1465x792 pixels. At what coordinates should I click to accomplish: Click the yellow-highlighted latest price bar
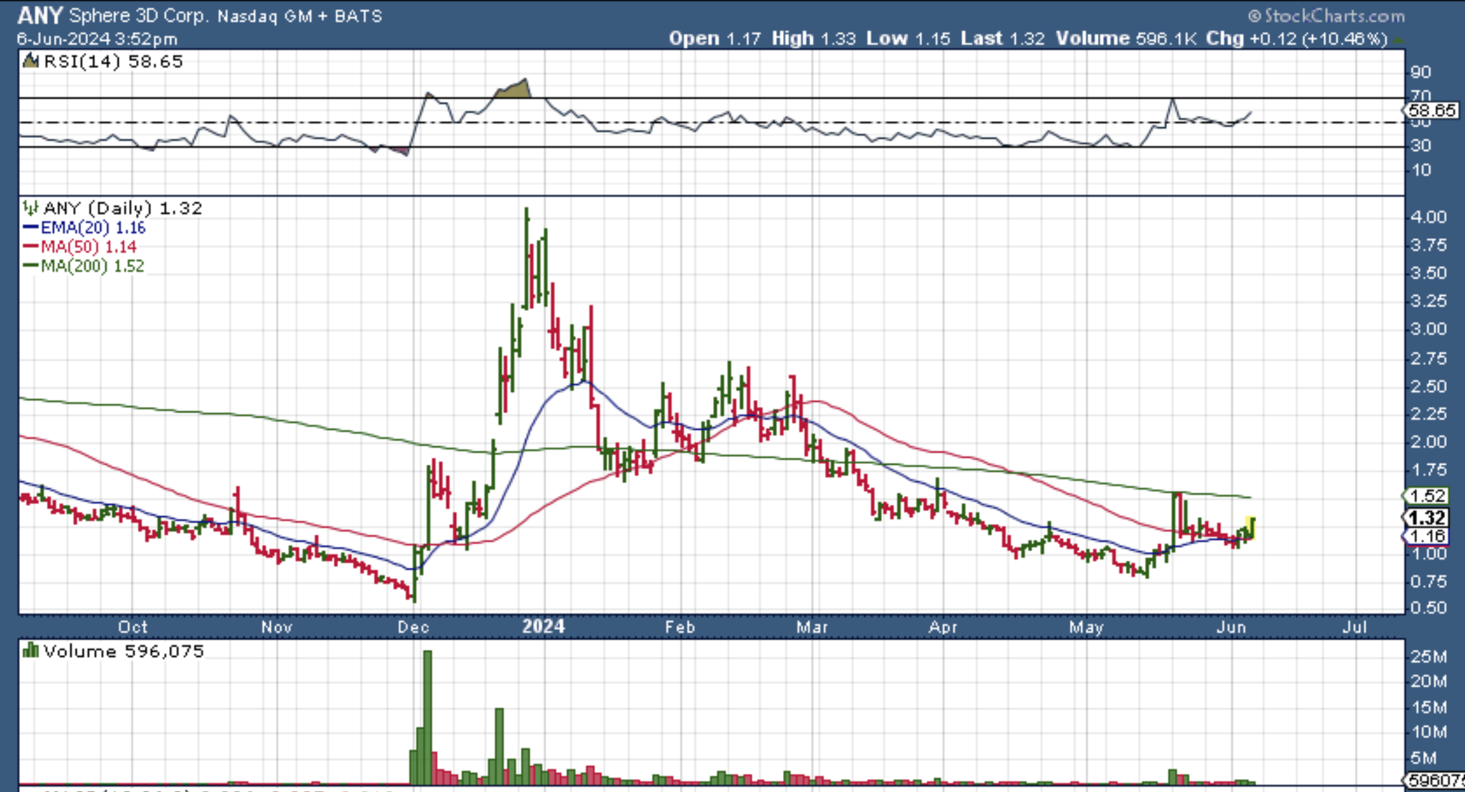pos(1251,527)
